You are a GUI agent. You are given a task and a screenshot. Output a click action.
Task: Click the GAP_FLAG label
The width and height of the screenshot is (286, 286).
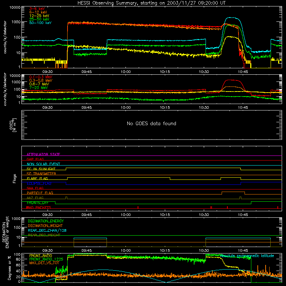35,159
